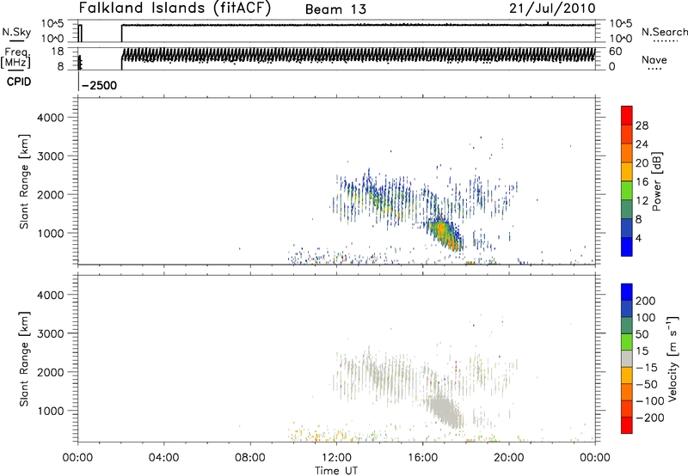This screenshot has width=688, height=476.
Task: Click the date "21/Jul/2010"
Action: pos(552,9)
